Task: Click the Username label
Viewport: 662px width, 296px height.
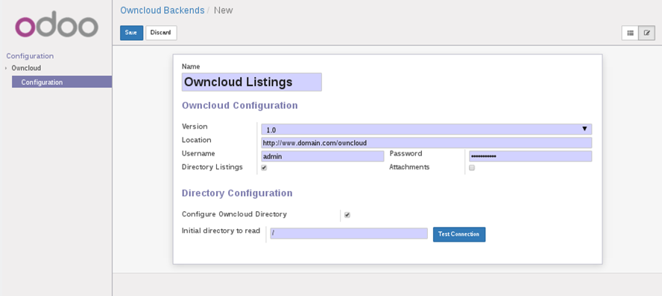Action: [x=198, y=153]
